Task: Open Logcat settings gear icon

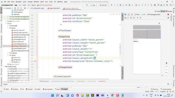Action: tap(168, 84)
